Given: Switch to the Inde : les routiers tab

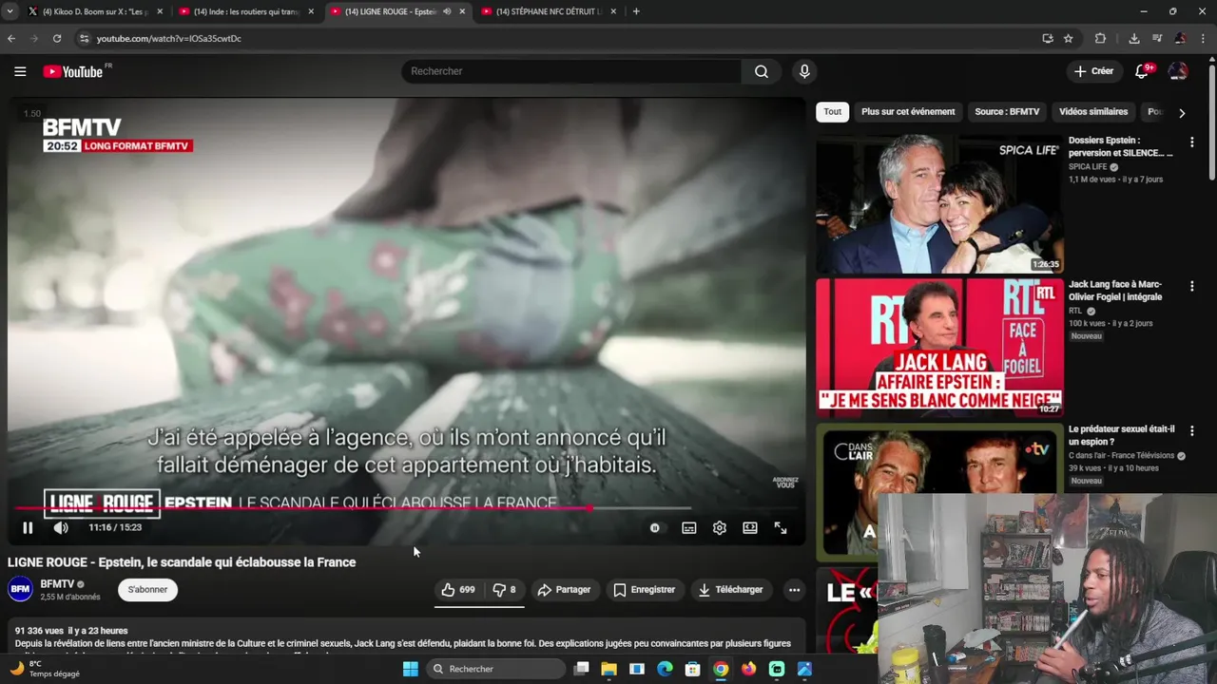Looking at the screenshot, I should click(x=247, y=11).
